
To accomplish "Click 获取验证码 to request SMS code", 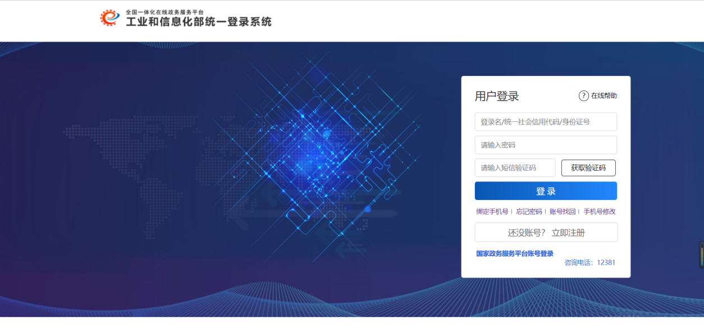I will pyautogui.click(x=588, y=167).
